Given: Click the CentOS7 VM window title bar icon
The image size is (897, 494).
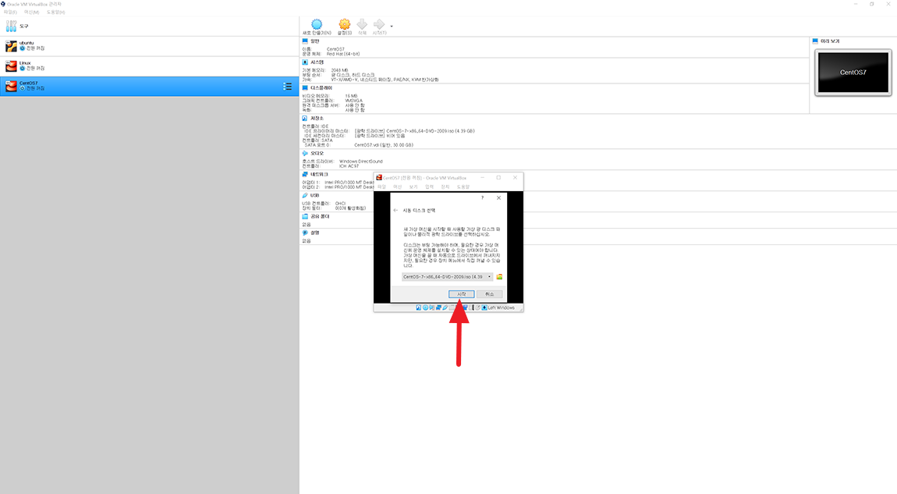Looking at the screenshot, I should point(379,177).
